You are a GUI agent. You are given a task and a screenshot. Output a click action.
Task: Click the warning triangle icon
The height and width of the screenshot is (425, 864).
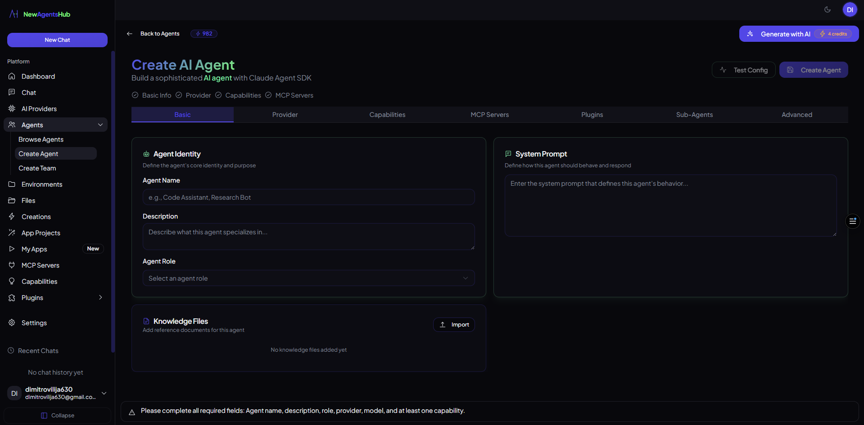tap(132, 412)
